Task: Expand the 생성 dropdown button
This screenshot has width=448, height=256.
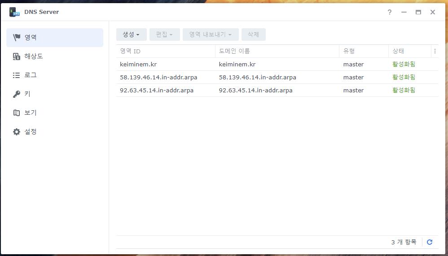Action: coord(131,35)
